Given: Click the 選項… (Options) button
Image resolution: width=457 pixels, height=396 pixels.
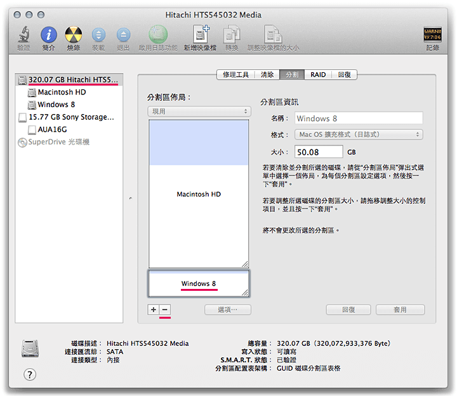Looking at the screenshot, I should pyautogui.click(x=228, y=310).
